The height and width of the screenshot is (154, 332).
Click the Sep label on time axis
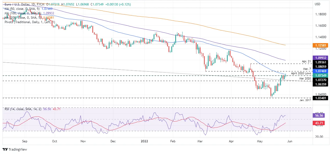click(x=25, y=142)
